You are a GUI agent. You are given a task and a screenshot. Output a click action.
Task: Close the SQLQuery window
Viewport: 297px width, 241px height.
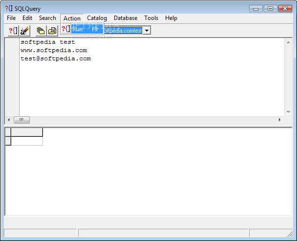tap(285, 9)
